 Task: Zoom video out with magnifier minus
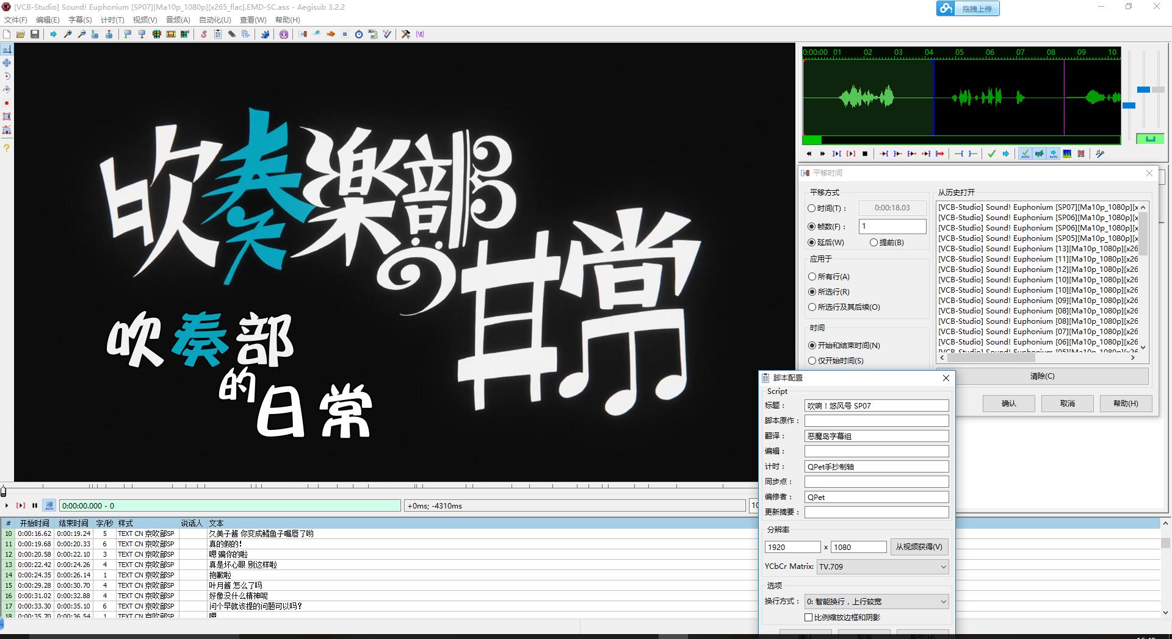[82, 34]
